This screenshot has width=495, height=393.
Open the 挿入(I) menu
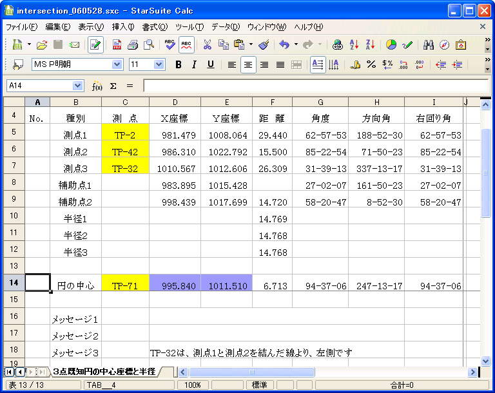pyautogui.click(x=123, y=27)
